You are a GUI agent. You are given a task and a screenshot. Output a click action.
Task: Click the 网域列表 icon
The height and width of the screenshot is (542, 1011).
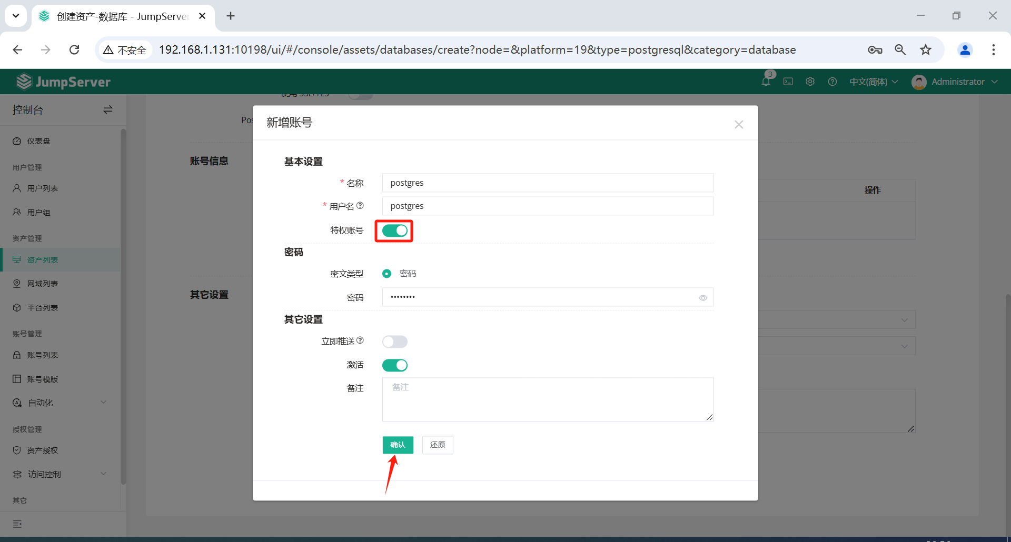point(17,284)
